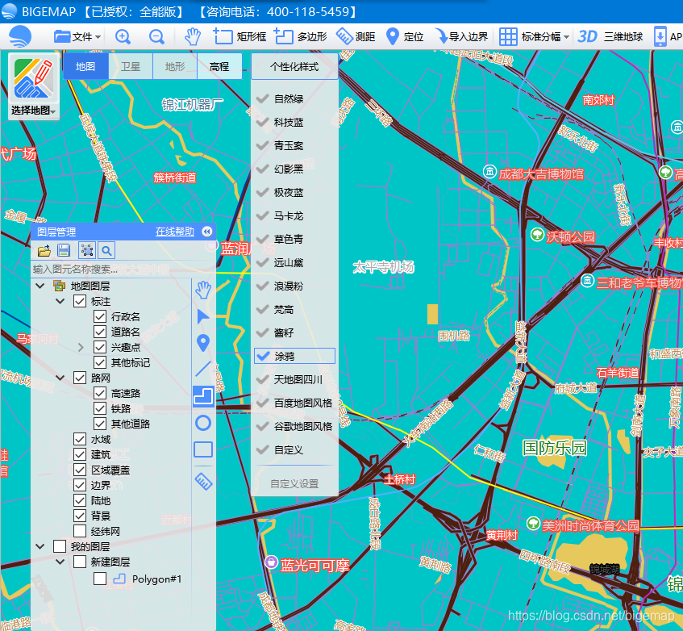Screen dimensions: 683x631
Task: Select the pan hand tool in drawing strip
Action: click(203, 290)
